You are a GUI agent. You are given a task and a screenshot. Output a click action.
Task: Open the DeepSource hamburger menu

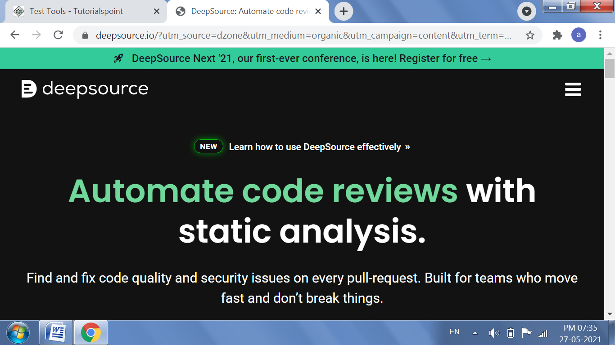[573, 89]
